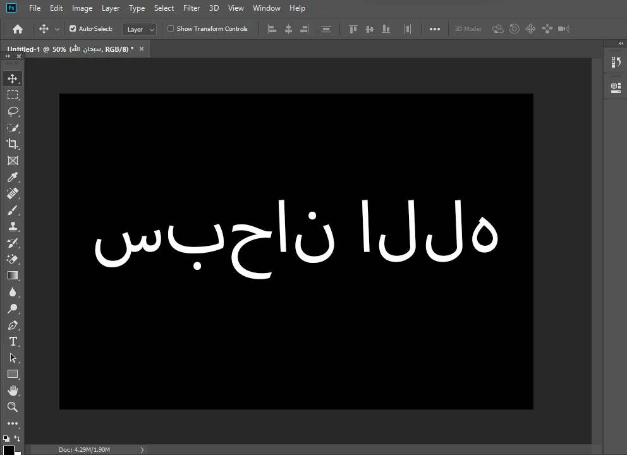
Task: Select the Frame tool
Action: (13, 161)
